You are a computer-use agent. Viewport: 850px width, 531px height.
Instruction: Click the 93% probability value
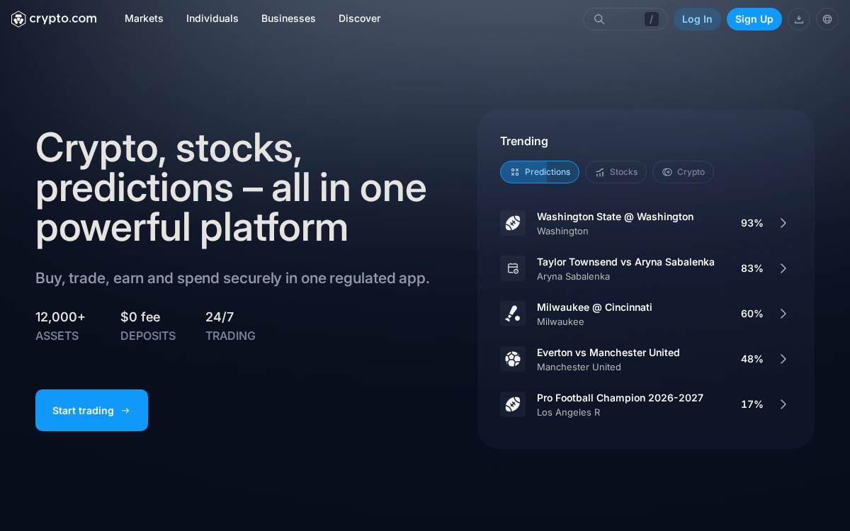tap(752, 223)
